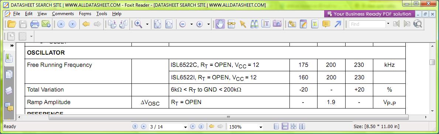Open the Forms menu
This screenshot has height=134, width=439.
coord(85,14)
